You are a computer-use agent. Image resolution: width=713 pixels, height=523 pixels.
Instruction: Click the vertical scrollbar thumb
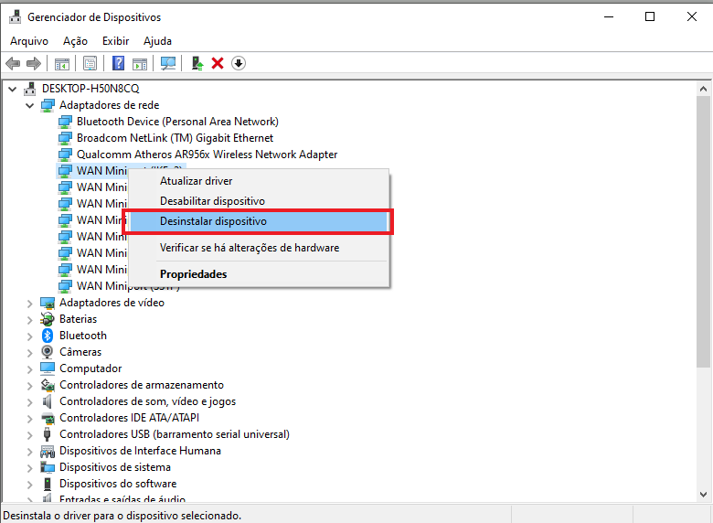pyautogui.click(x=703, y=231)
